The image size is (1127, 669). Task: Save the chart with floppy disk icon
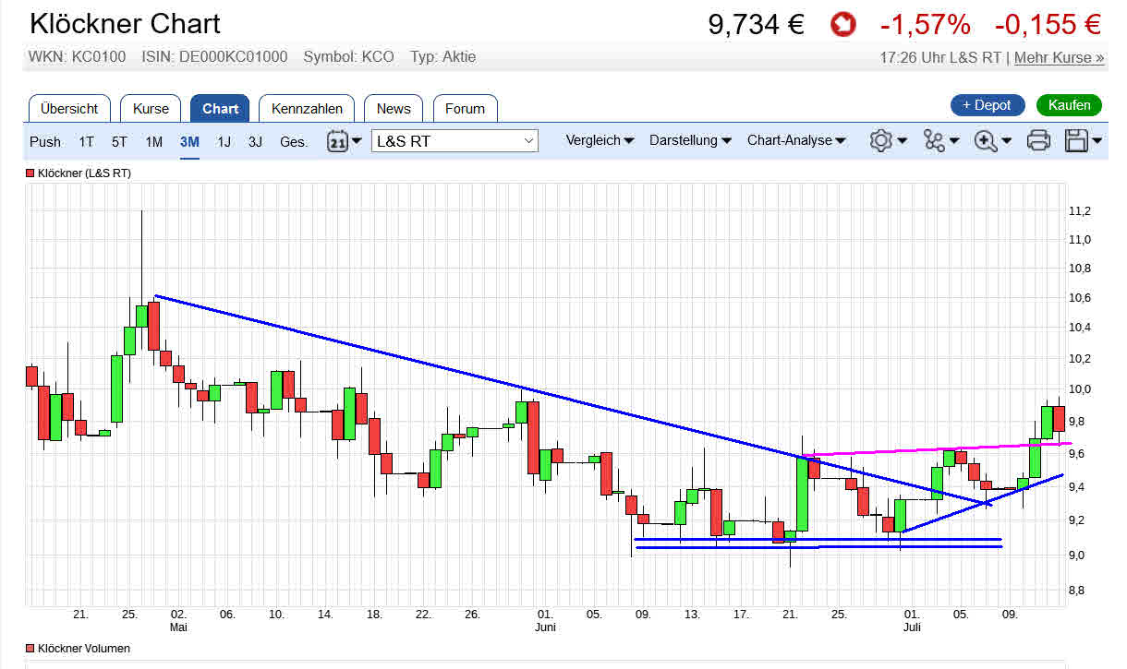(1076, 141)
